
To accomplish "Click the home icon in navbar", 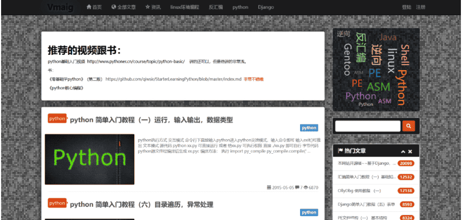I will 89,7.
